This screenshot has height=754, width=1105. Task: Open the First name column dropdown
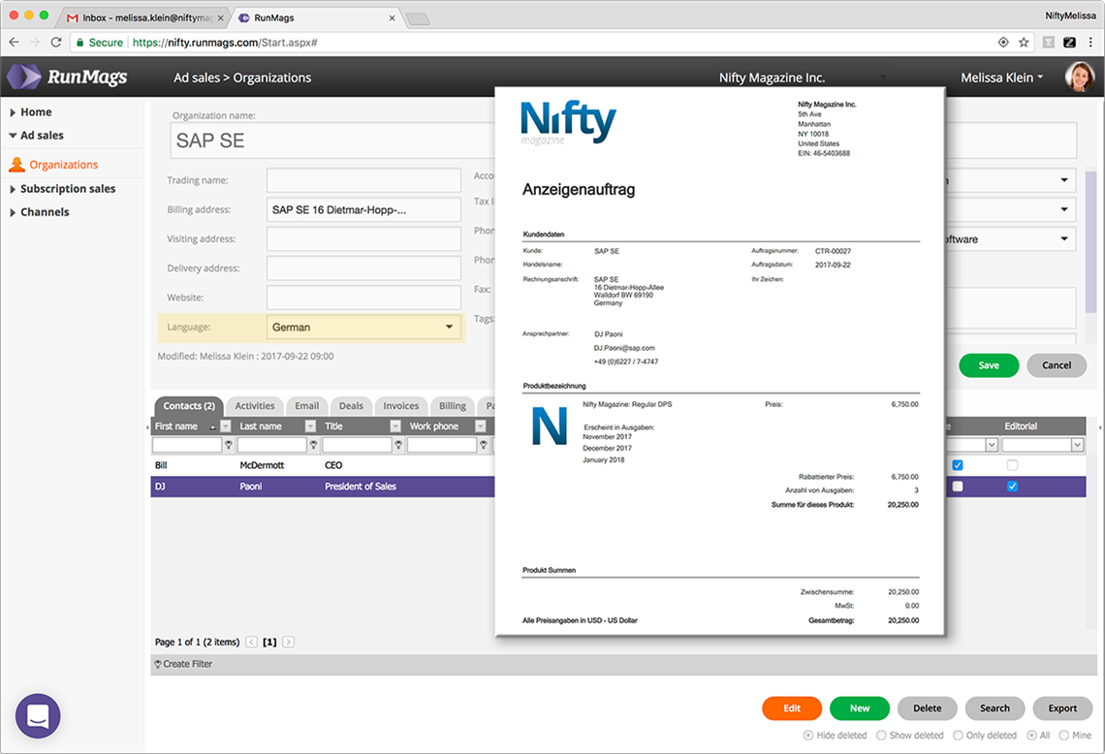click(226, 426)
